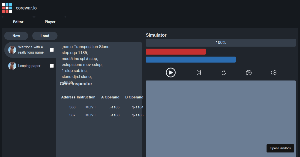Open the simulation speed control speedometer
300x157 pixels.
[249, 73]
